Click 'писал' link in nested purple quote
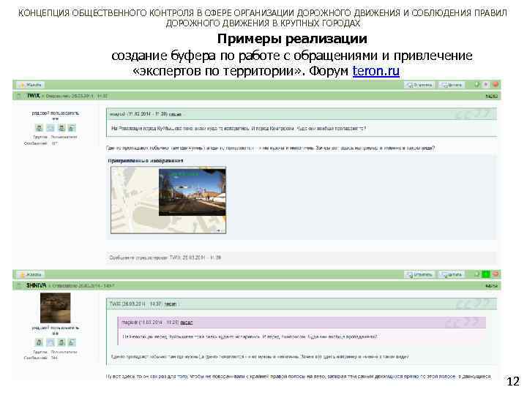This screenshot has width=527, height=395. (186, 323)
